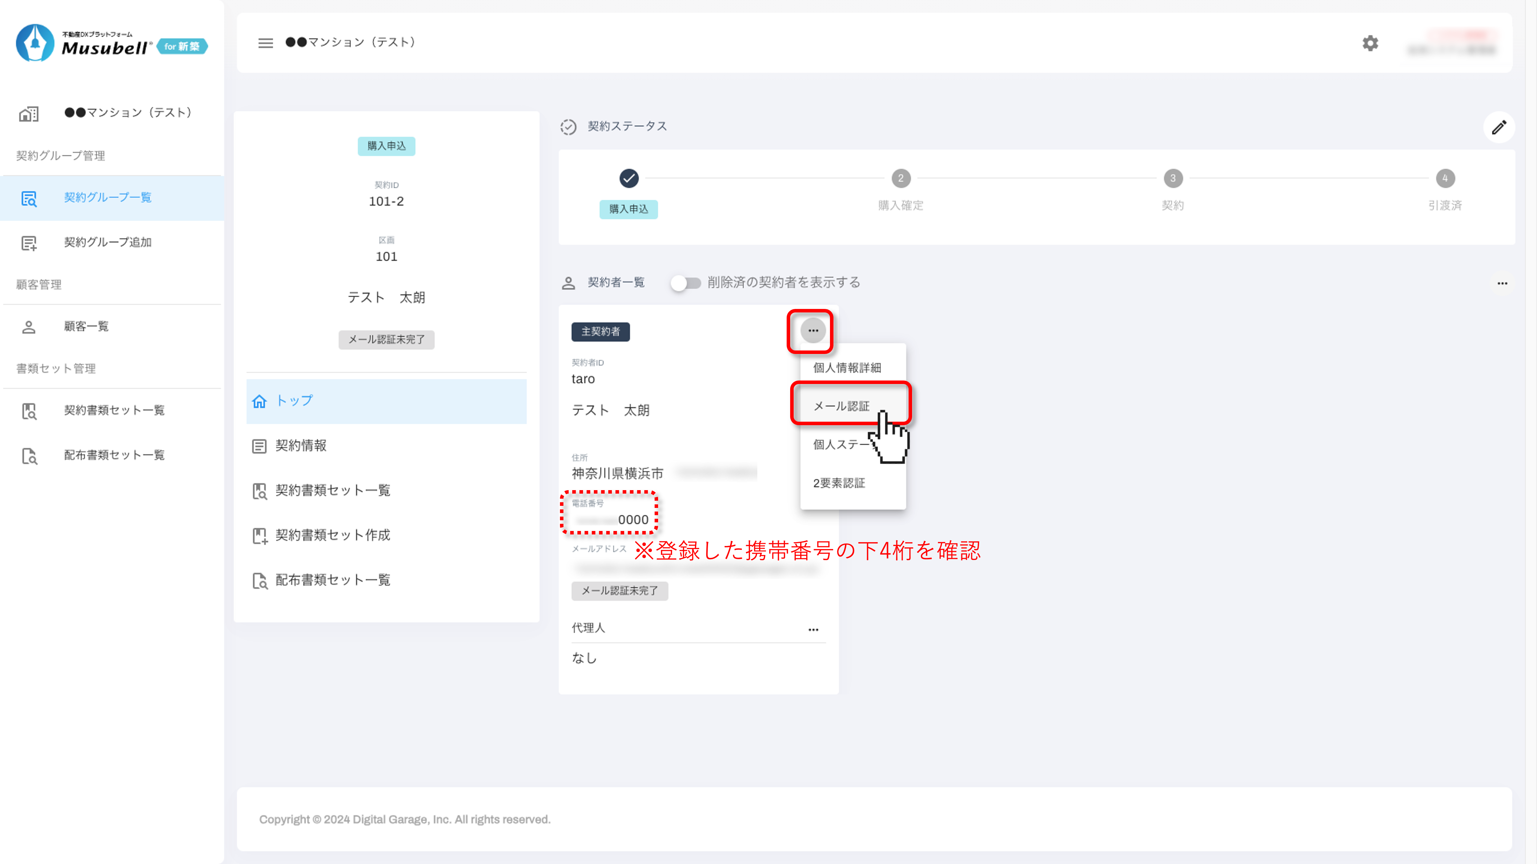Screen dimensions: 1537x864
Task: Select メール認証 from the popup menu
Action: tap(841, 406)
